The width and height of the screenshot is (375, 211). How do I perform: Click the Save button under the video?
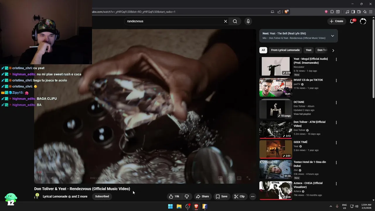(221, 196)
